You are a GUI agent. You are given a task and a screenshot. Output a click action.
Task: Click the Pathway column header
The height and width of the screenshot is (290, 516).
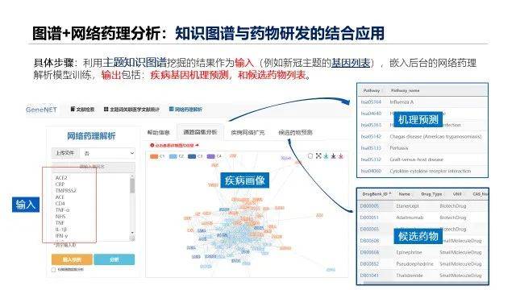(371, 90)
